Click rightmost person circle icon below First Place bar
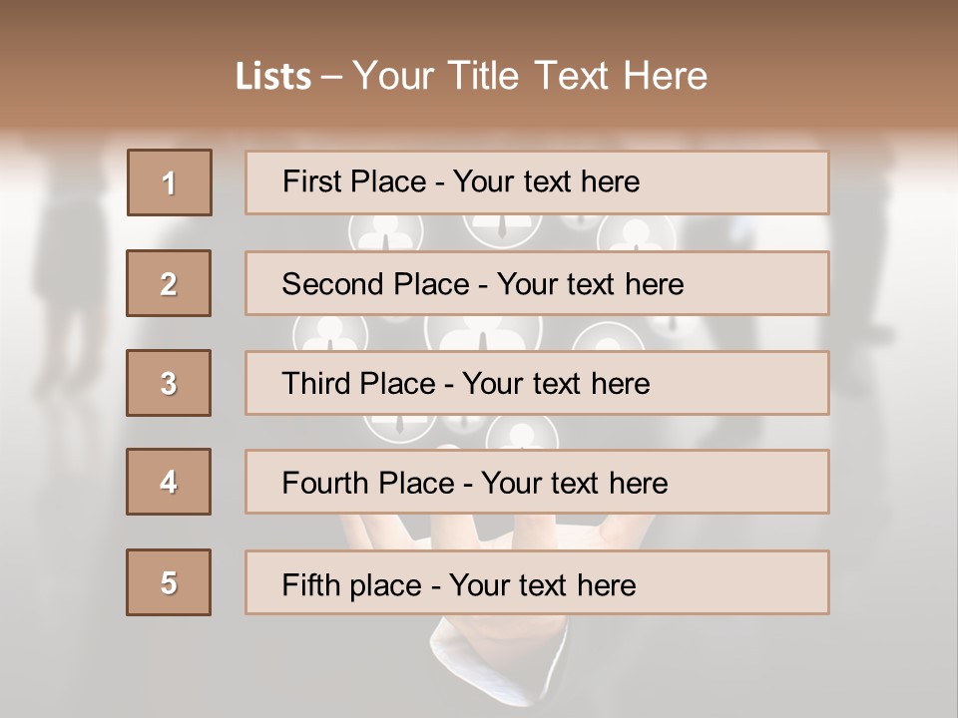958x718 pixels. (x=636, y=234)
